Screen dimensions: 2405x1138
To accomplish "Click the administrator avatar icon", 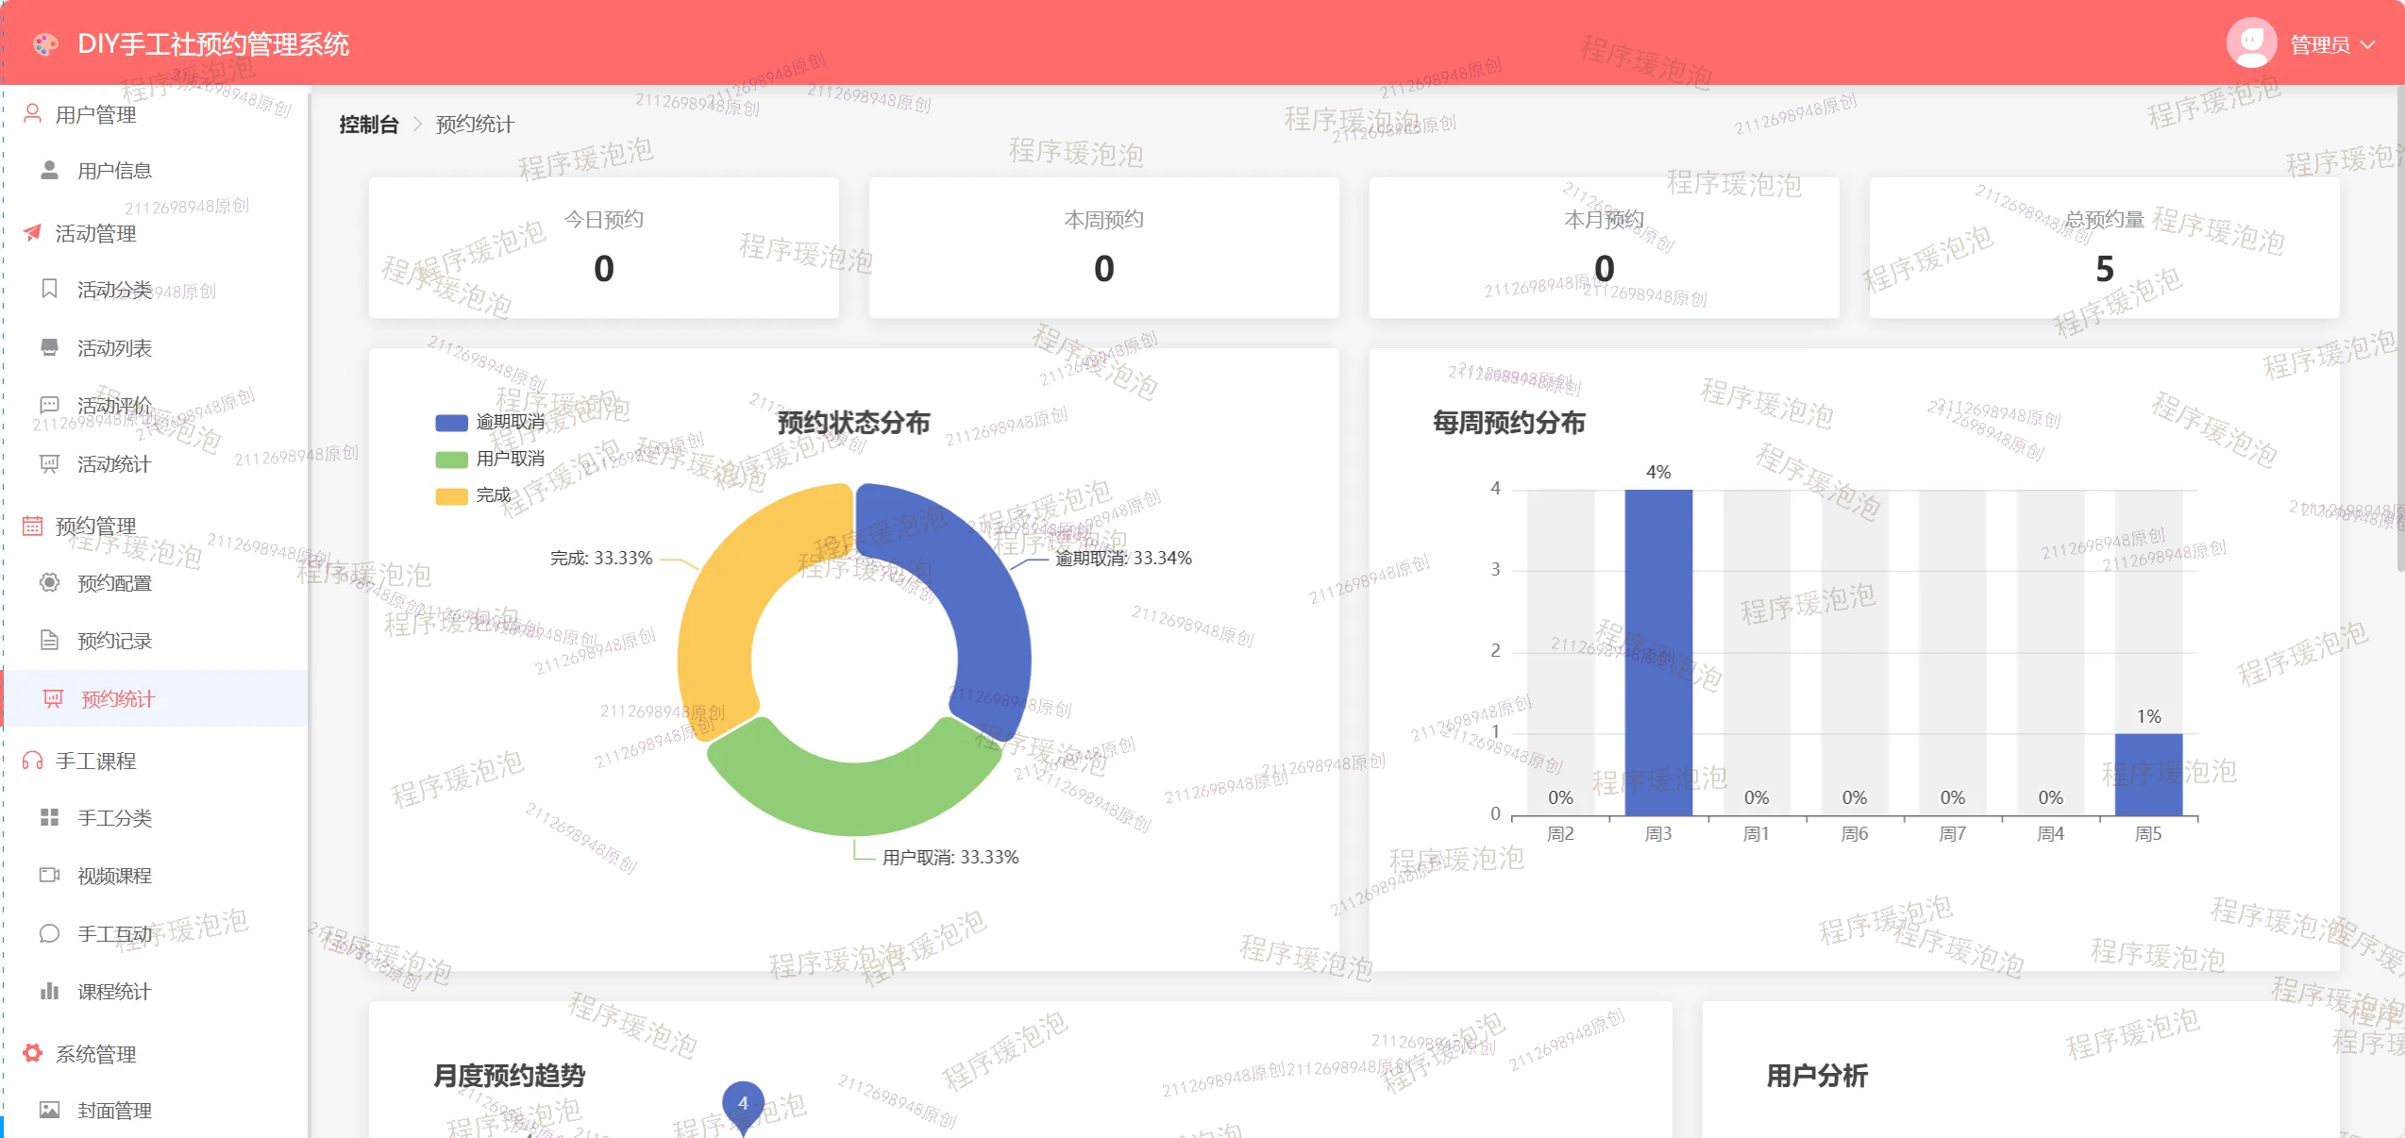I will click(2251, 42).
